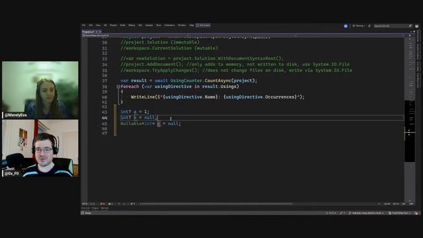Place cursor on line 37 'var result' statement

188,81
